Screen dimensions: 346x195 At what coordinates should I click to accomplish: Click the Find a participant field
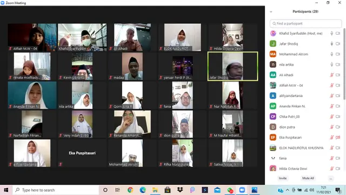[305, 23]
